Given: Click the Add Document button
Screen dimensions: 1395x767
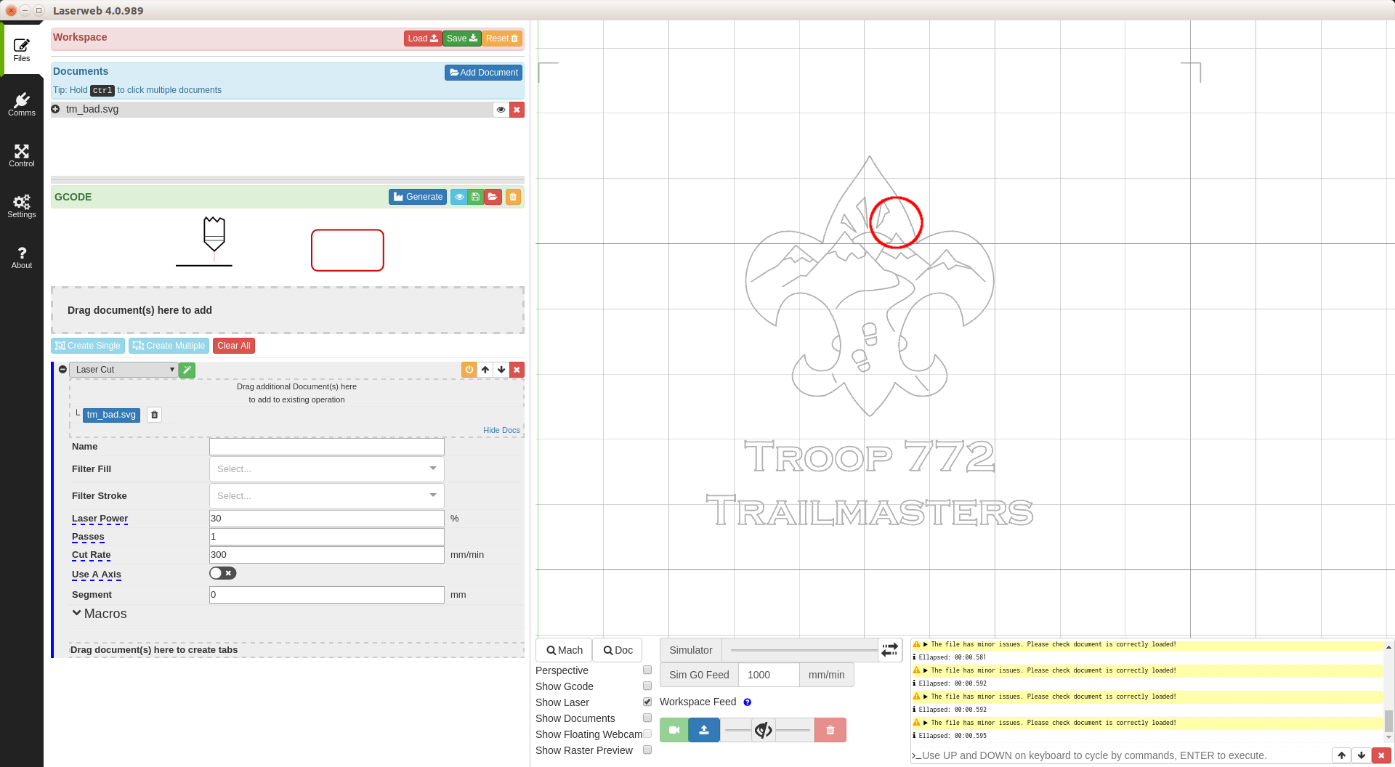Looking at the screenshot, I should (483, 73).
